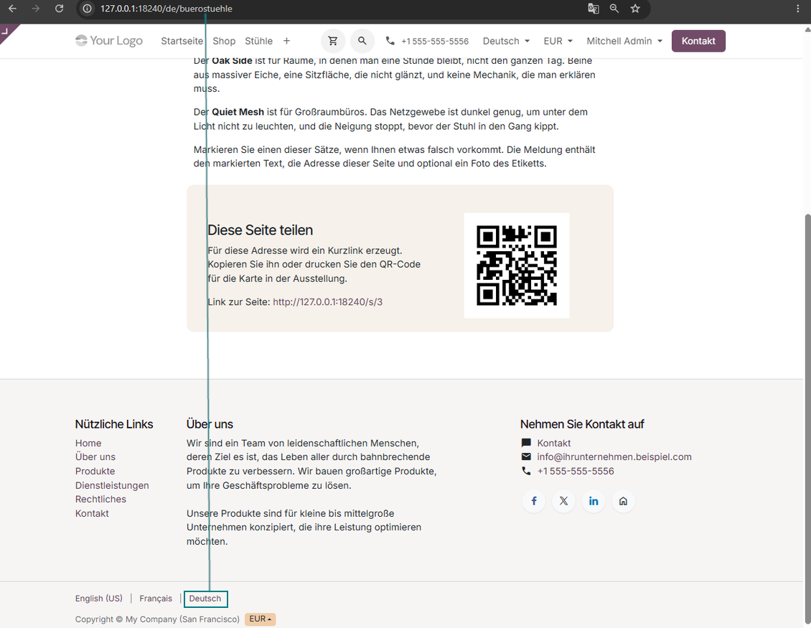Reload the page with the refresh icon
The height and width of the screenshot is (628, 811).
[59, 9]
